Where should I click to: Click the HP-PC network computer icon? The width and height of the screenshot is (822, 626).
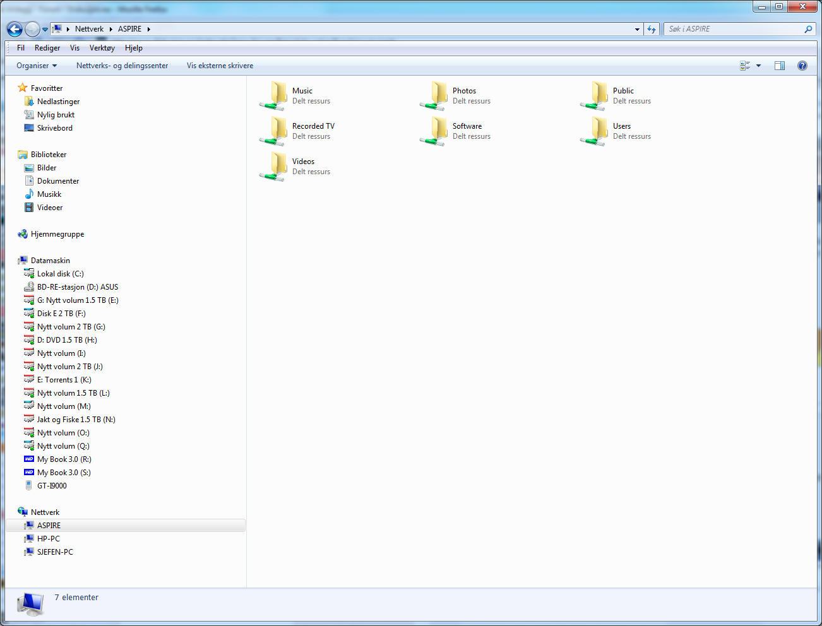[x=29, y=539]
